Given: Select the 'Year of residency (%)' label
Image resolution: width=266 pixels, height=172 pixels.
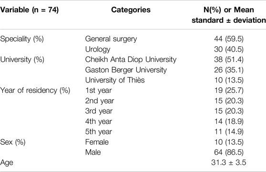Looking at the screenshot, I should tap(35, 91).
